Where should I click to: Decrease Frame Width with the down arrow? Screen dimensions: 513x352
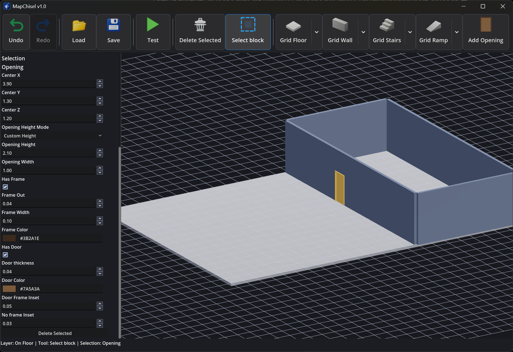100,223
